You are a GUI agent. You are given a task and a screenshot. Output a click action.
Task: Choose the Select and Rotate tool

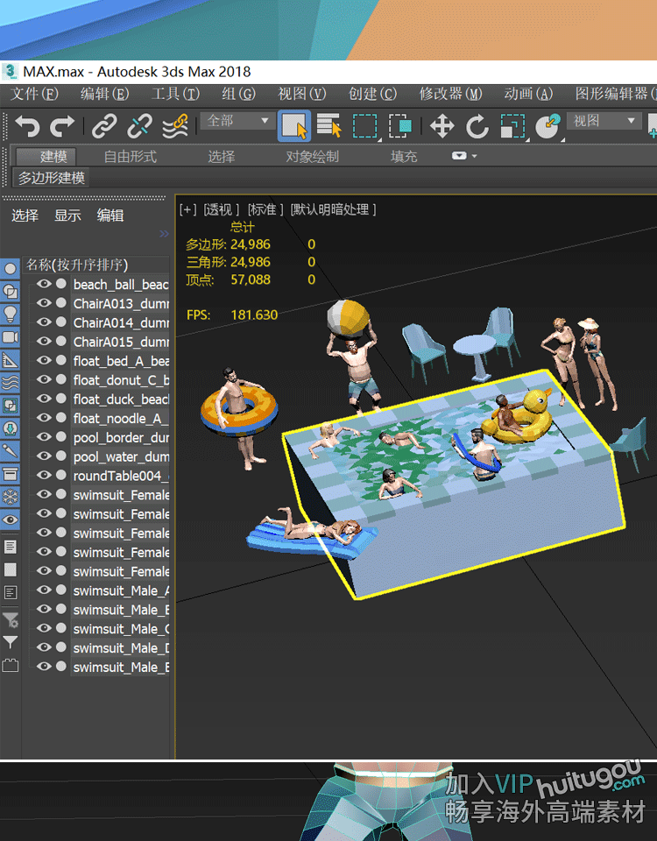coord(477,126)
